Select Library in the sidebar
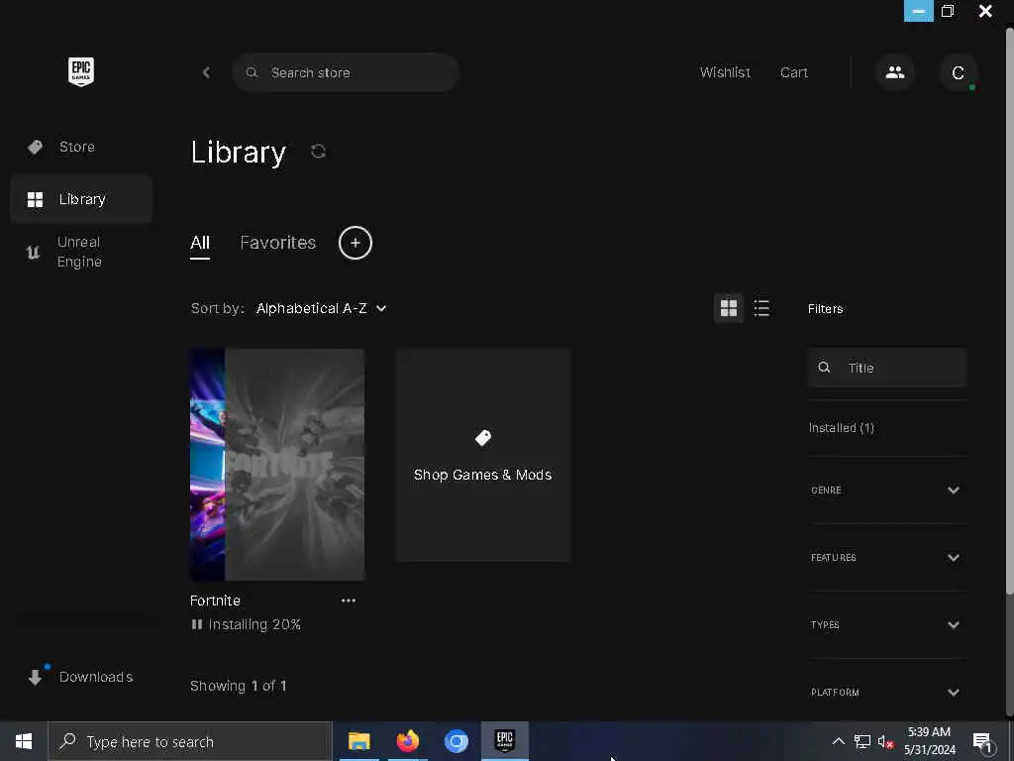1014x761 pixels. coord(81,199)
